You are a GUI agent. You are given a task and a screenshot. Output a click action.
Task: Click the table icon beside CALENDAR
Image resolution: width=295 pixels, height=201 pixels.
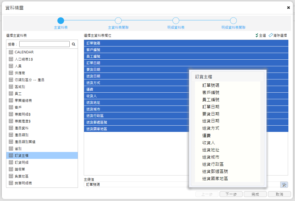tap(11, 52)
